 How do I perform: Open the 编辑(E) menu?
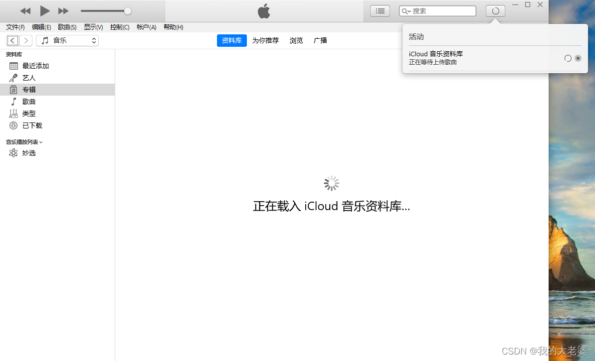click(41, 27)
